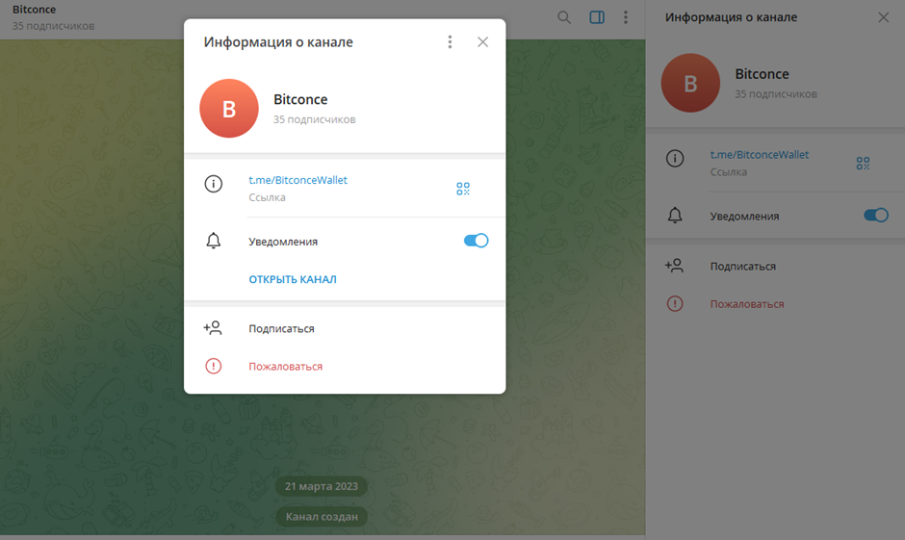
Task: Close the right sidebar info panel
Action: point(884,17)
